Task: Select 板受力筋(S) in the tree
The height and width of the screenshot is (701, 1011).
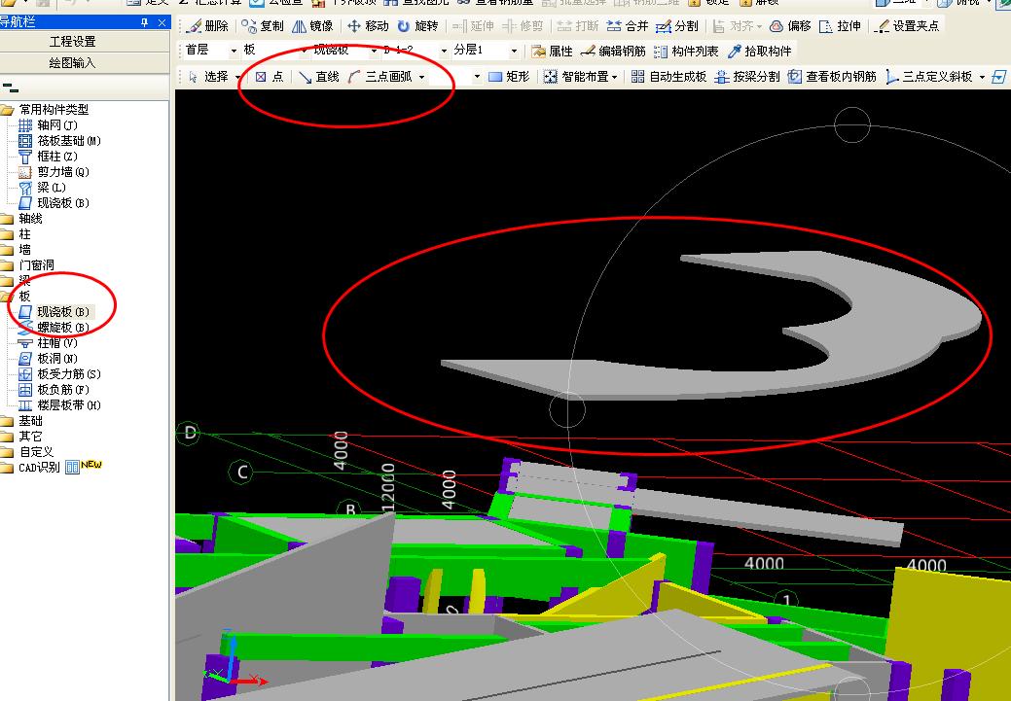Action: (x=69, y=373)
